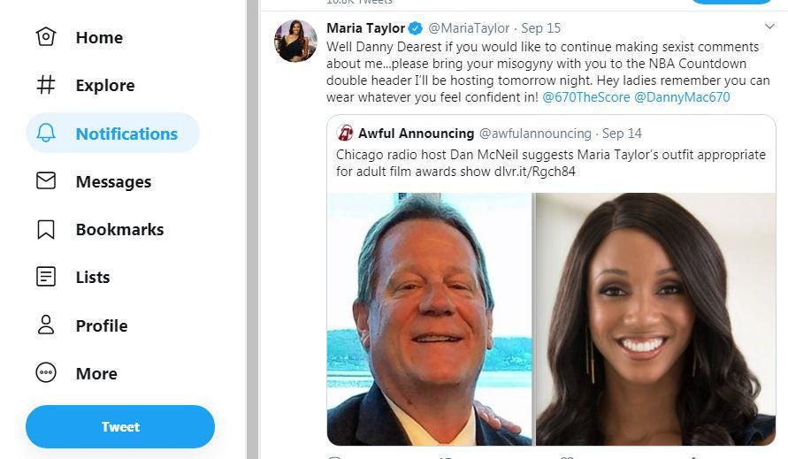Click the Bookmarks ribbon icon
The width and height of the screenshot is (788, 459).
(x=46, y=229)
